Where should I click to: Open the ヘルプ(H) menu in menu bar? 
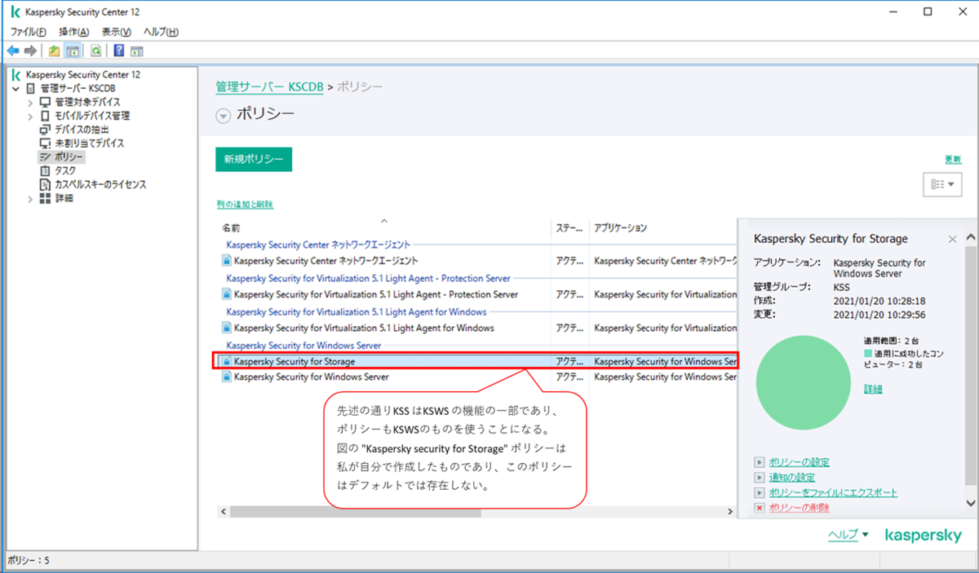pyautogui.click(x=161, y=32)
